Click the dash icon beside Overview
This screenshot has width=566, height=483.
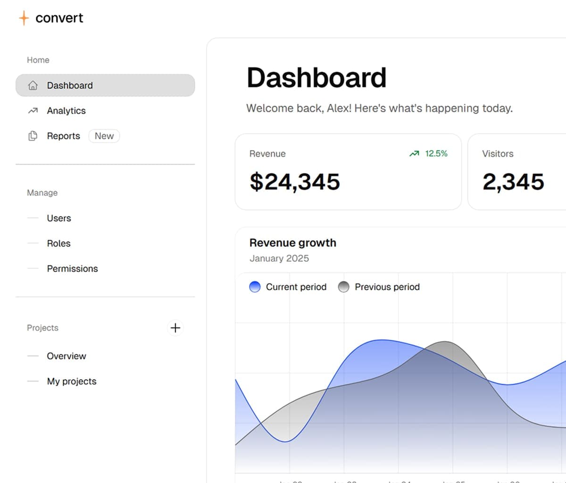pyautogui.click(x=33, y=356)
